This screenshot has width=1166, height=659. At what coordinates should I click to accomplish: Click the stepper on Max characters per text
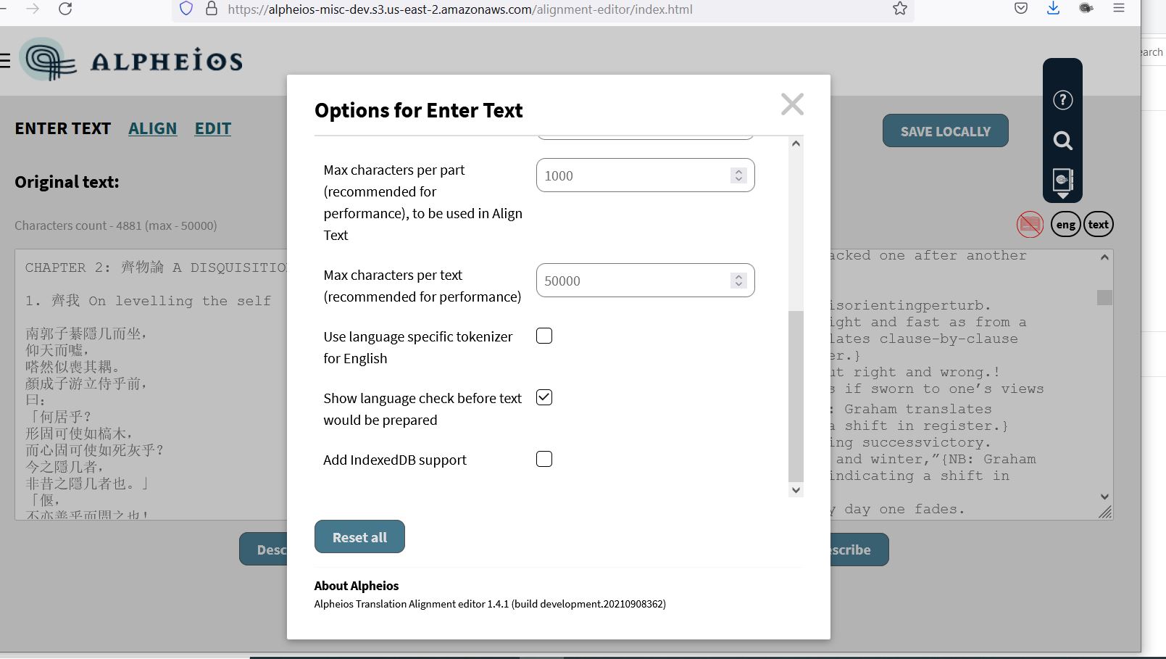click(738, 280)
